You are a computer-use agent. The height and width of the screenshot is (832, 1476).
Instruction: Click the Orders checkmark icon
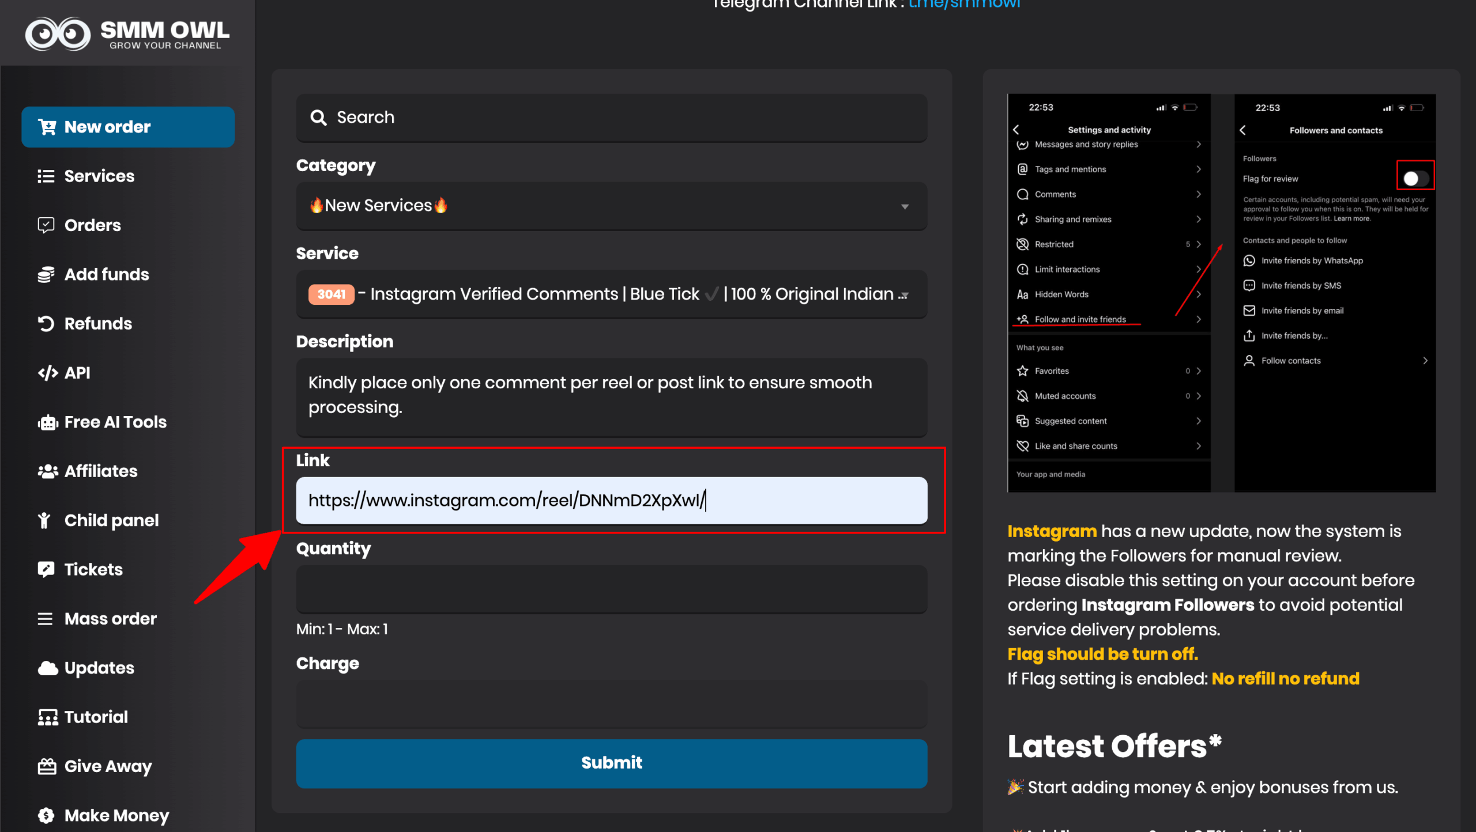pos(46,225)
